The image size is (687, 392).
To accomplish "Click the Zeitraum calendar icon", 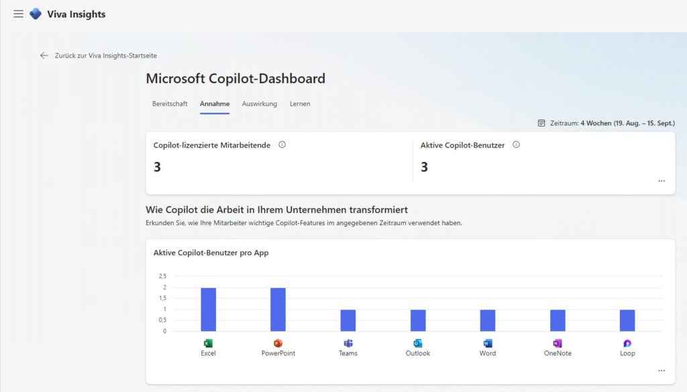I will pos(541,123).
